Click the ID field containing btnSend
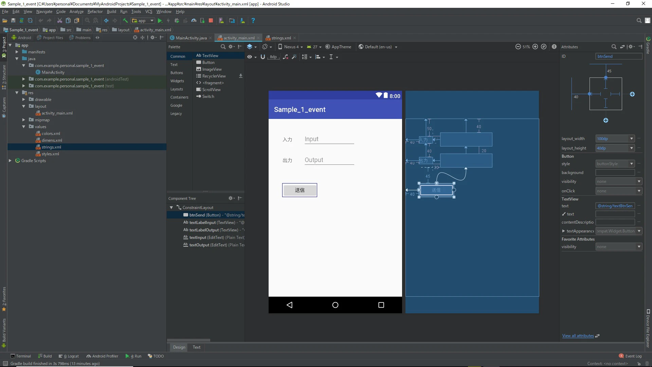This screenshot has width=652, height=367. point(619,56)
